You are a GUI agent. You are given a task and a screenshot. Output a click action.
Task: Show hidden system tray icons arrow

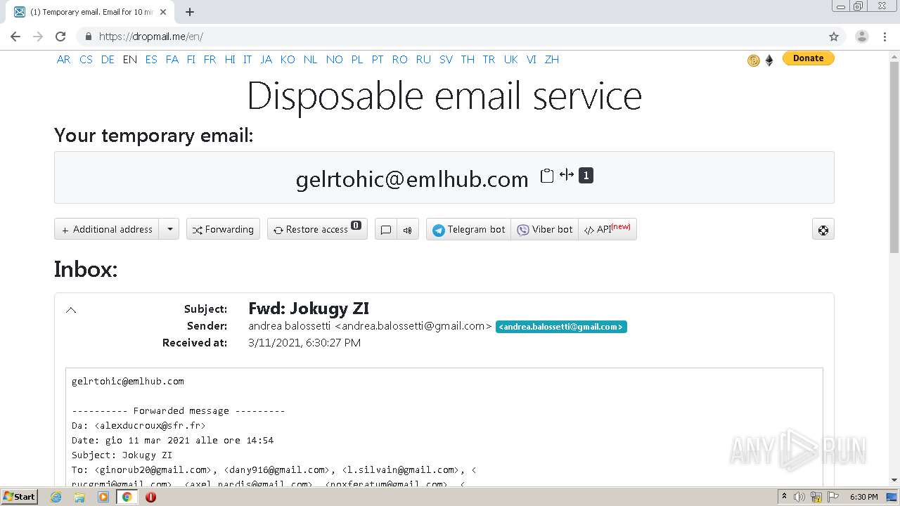784,497
